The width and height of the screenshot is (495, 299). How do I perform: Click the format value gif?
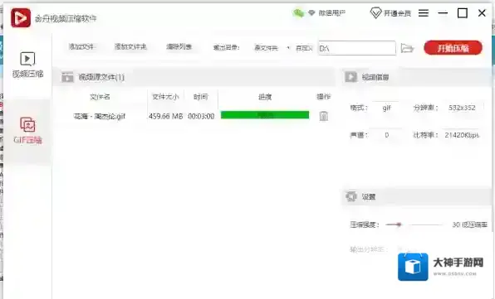[387, 108]
